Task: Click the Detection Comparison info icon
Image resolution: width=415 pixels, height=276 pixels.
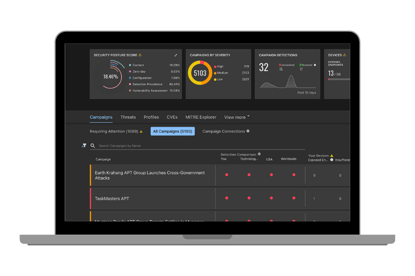Action: point(259,154)
